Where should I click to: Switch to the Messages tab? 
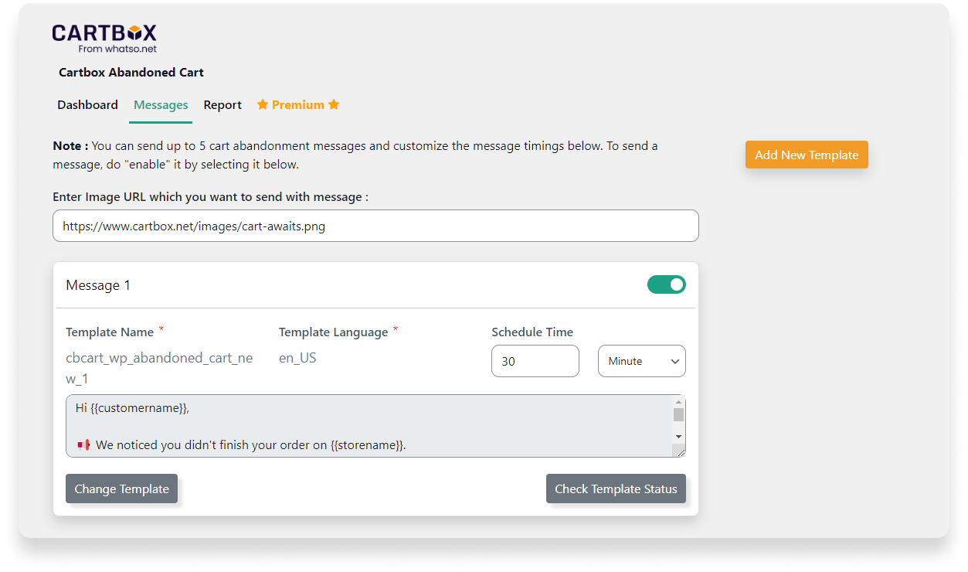tap(161, 105)
